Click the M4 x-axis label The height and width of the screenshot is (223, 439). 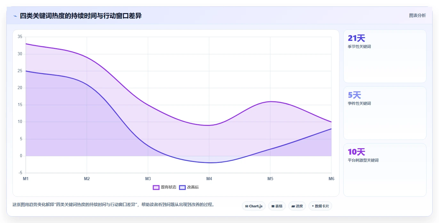click(209, 179)
